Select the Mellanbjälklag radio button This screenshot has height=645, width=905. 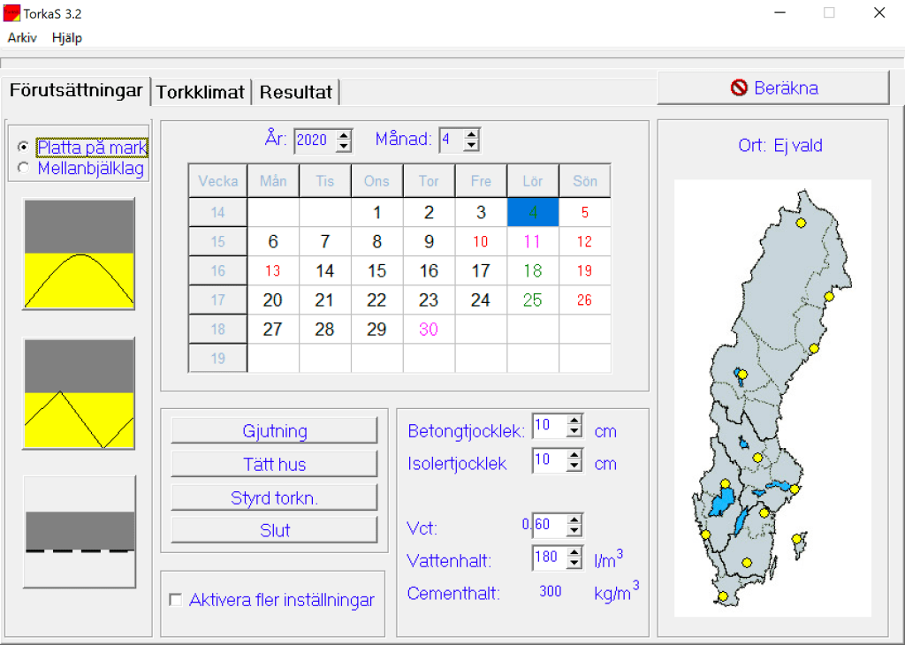tap(23, 168)
